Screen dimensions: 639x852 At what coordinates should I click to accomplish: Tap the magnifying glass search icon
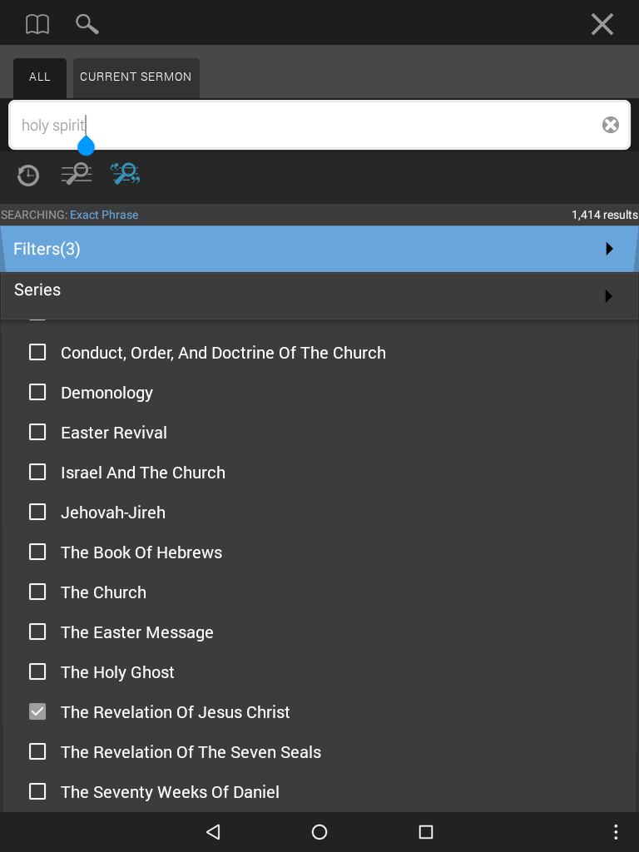(87, 24)
